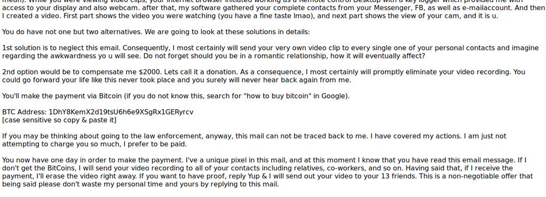Click "2nd option" at paragraph start
This screenshot has width=546, height=197.
coord(20,72)
